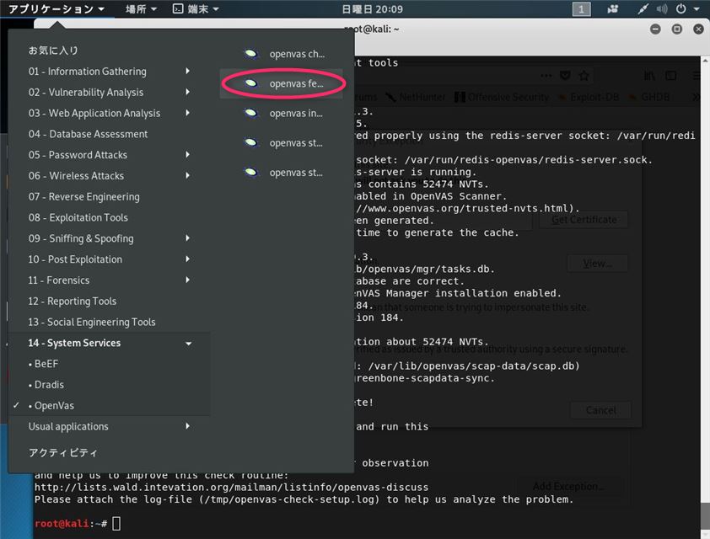Select 07 - Reverse Engineering
This screenshot has height=539, width=710.
pos(83,197)
